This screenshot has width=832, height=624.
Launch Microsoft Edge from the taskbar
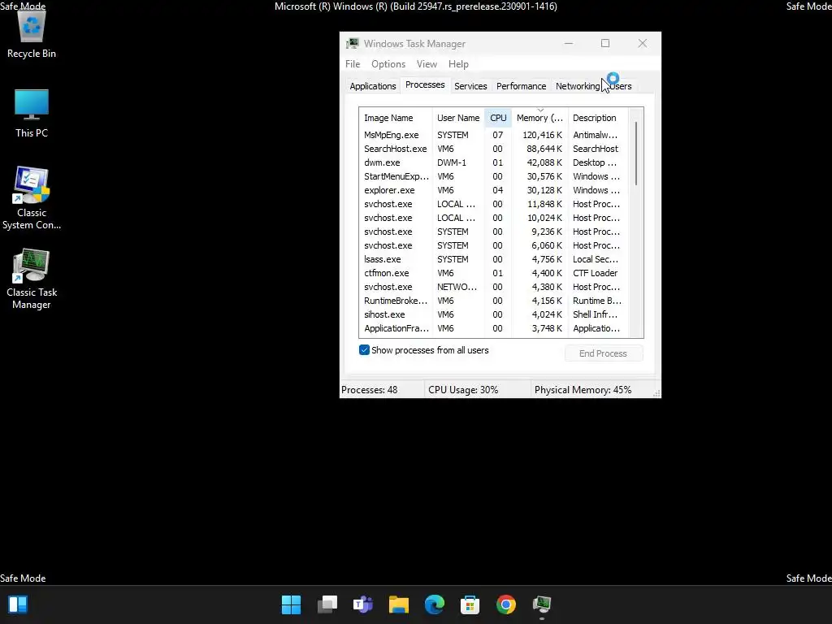435,604
